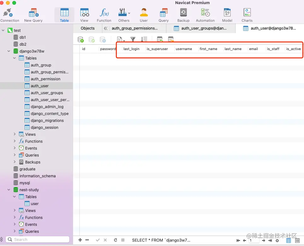Viewport: 304px width, 246px height.
Task: Click the email column header
Action: point(253,49)
